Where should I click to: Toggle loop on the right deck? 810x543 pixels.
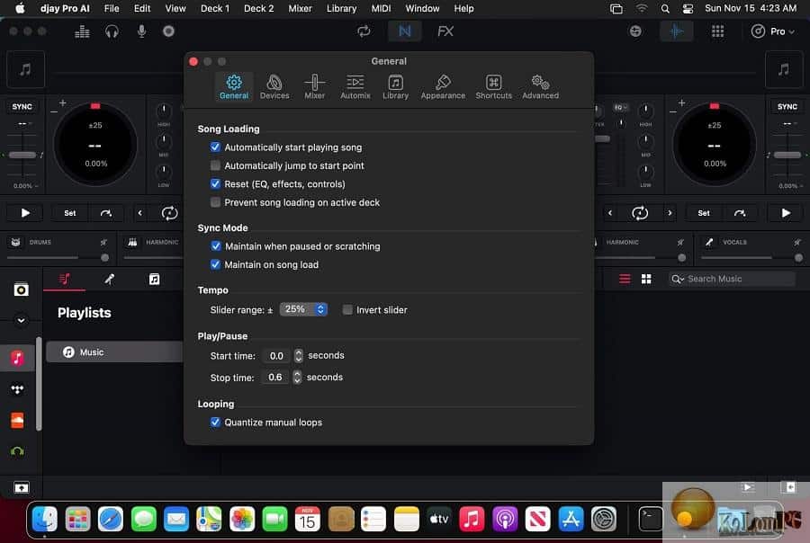tap(640, 213)
